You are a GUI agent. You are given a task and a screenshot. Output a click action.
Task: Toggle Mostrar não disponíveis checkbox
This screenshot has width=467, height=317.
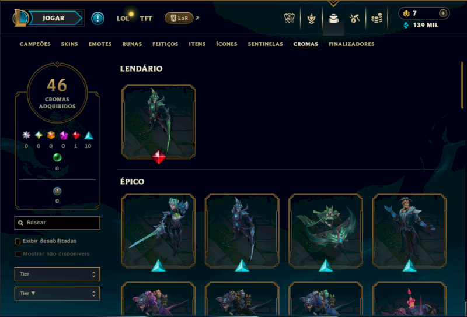[18, 254]
